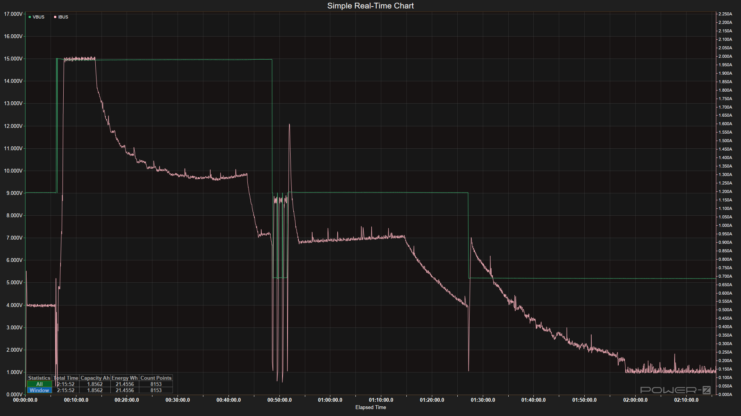Click the 17.000V voltage axis label
The height and width of the screenshot is (416, 741).
tap(13, 14)
